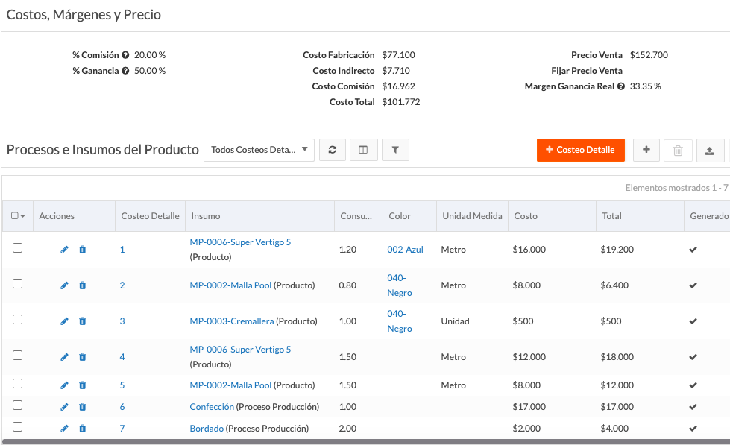Image resolution: width=730 pixels, height=445 pixels.
Task: Open the 002-Azul color link
Action: (405, 250)
